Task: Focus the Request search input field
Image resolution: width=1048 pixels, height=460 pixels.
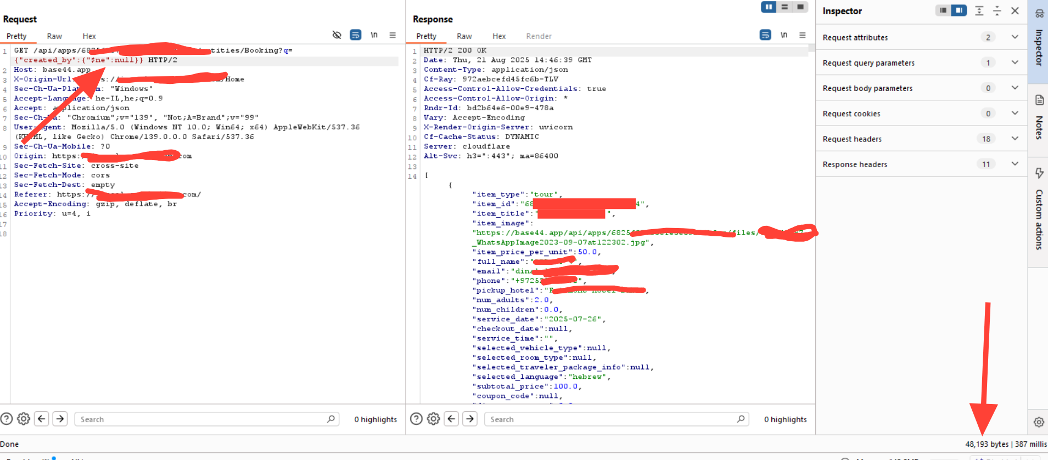Action: [x=206, y=419]
